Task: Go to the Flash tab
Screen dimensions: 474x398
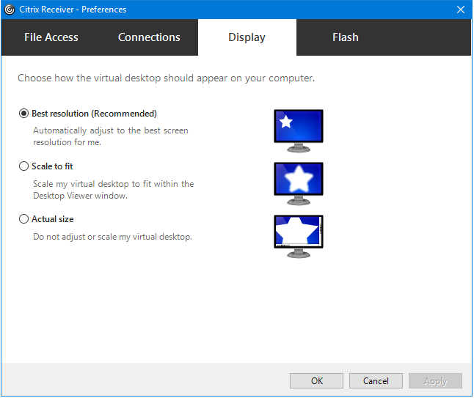Action: tap(345, 37)
